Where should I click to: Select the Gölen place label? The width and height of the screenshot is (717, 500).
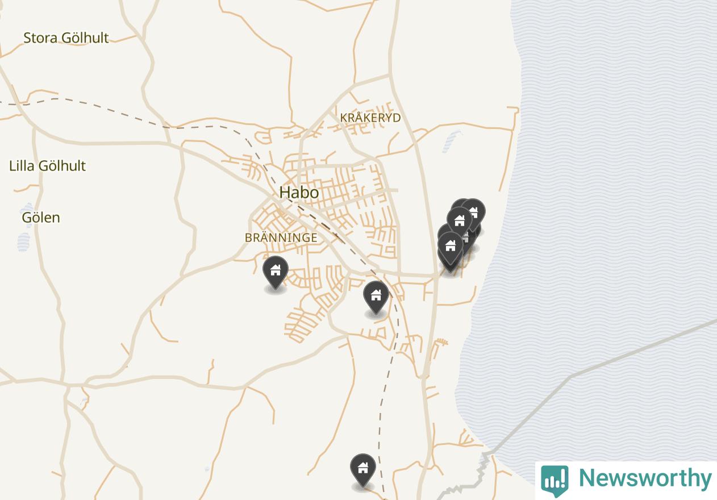pos(41,218)
